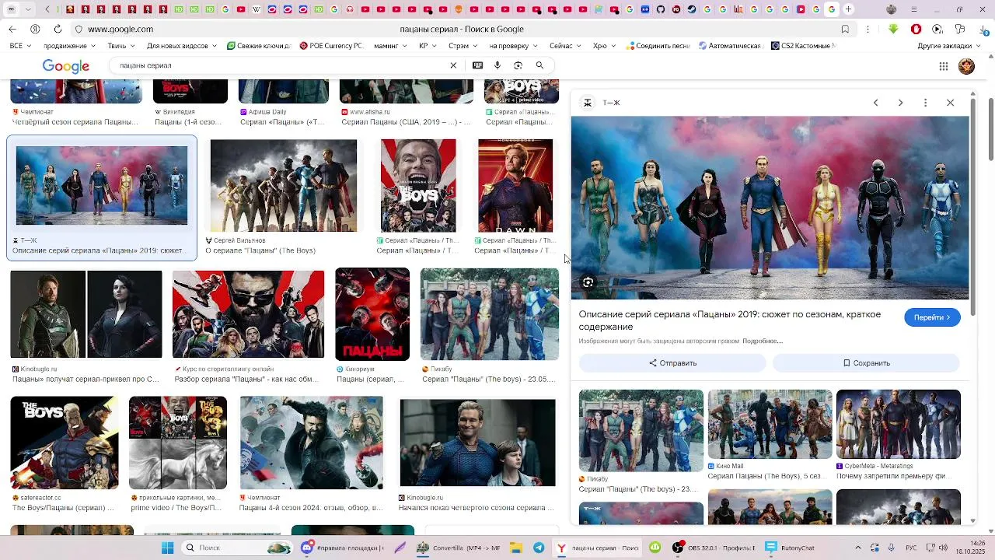The height and width of the screenshot is (560, 995).
Task: Open RutonyChat from taskbar
Action: click(x=791, y=548)
